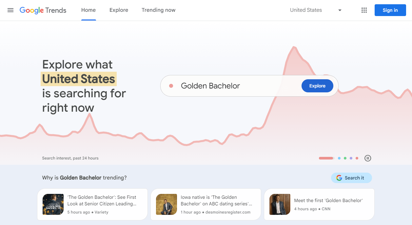This screenshot has width=412, height=225.
Task: Select the first carousel indicator dot
Action: [x=326, y=158]
